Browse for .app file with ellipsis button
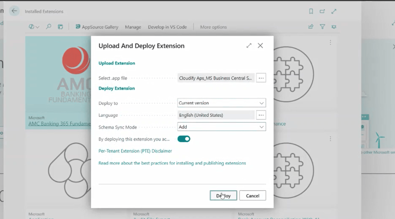The width and height of the screenshot is (395, 219). coord(261,78)
